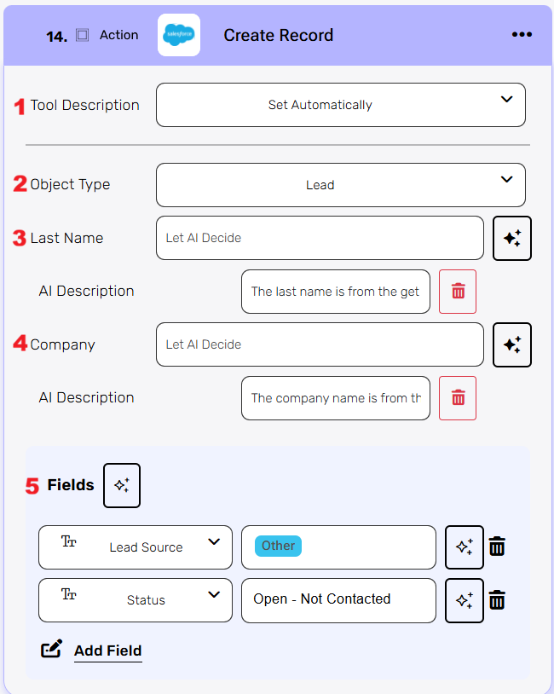Click the AI sparkle icon beside Fields
Image resolution: width=554 pixels, height=694 pixels.
pyautogui.click(x=122, y=486)
